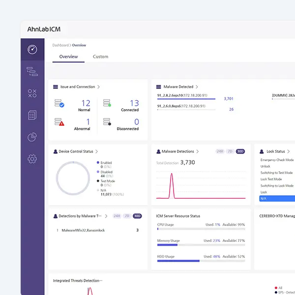Expand Device Control Status chevron

tap(97, 151)
